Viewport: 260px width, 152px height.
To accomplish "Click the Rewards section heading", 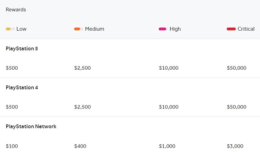I will pos(16,9).
